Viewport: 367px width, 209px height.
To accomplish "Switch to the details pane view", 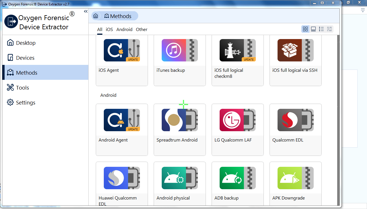I will [x=313, y=29].
